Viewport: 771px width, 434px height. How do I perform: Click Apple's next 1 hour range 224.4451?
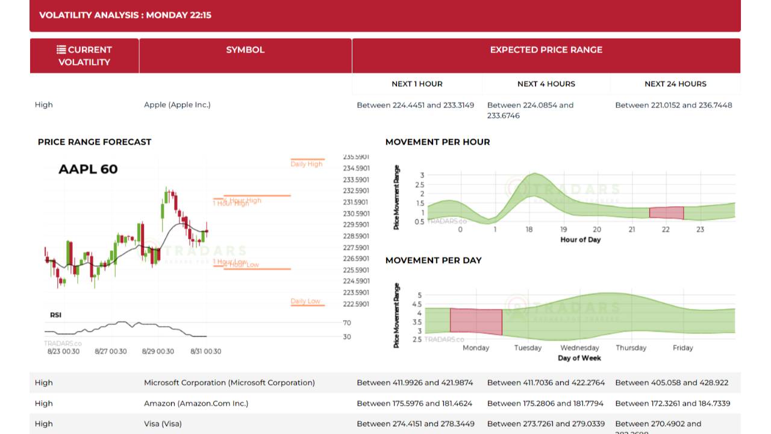pos(416,105)
